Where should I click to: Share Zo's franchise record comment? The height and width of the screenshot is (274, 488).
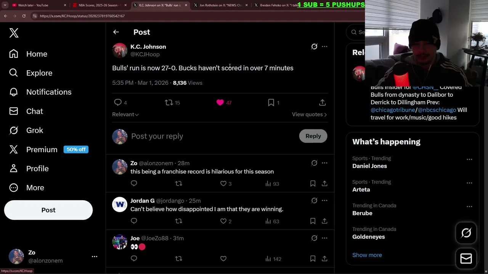click(x=324, y=183)
